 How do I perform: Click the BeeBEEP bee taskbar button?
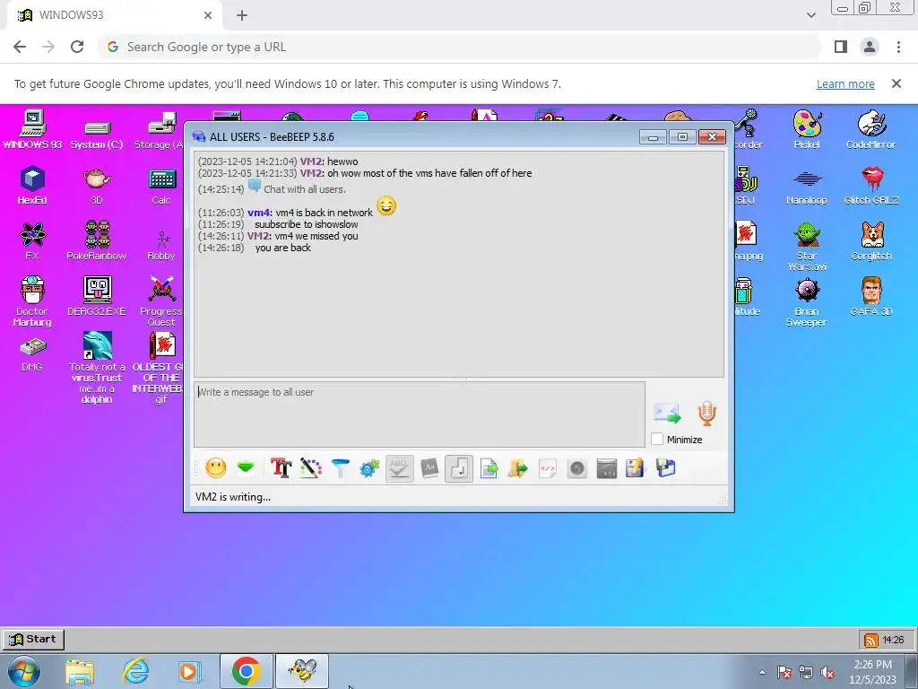tap(302, 671)
